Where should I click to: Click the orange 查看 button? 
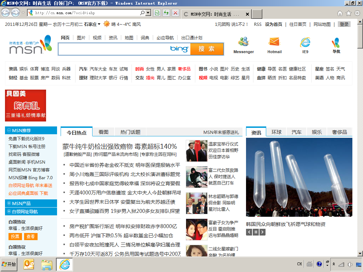click(30, 236)
